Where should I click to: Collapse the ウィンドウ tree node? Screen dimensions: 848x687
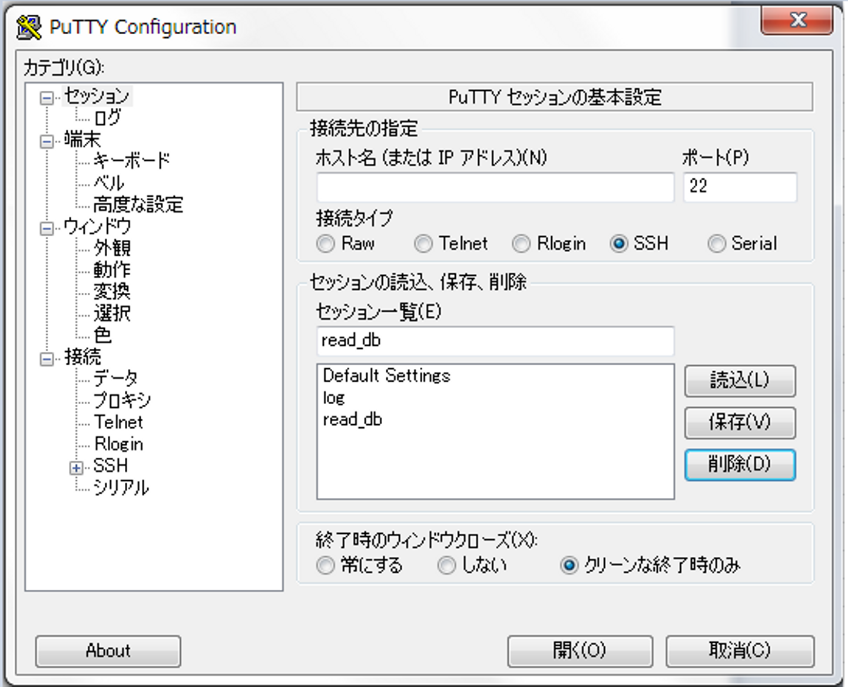pyautogui.click(x=47, y=229)
